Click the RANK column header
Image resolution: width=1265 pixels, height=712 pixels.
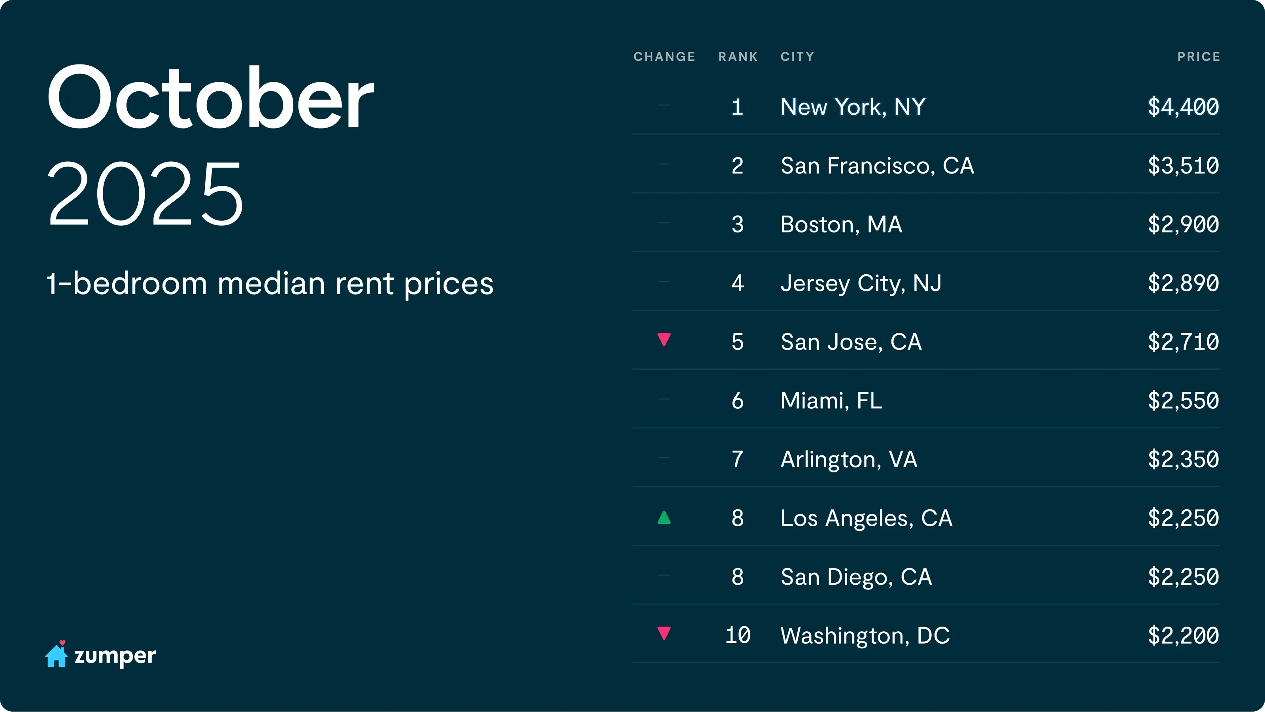tap(738, 57)
